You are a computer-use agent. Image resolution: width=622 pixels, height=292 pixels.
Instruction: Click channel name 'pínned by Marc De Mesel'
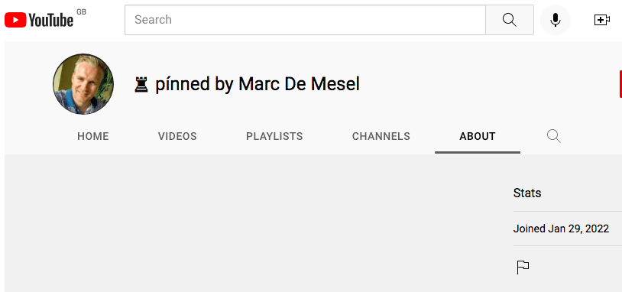click(x=258, y=84)
